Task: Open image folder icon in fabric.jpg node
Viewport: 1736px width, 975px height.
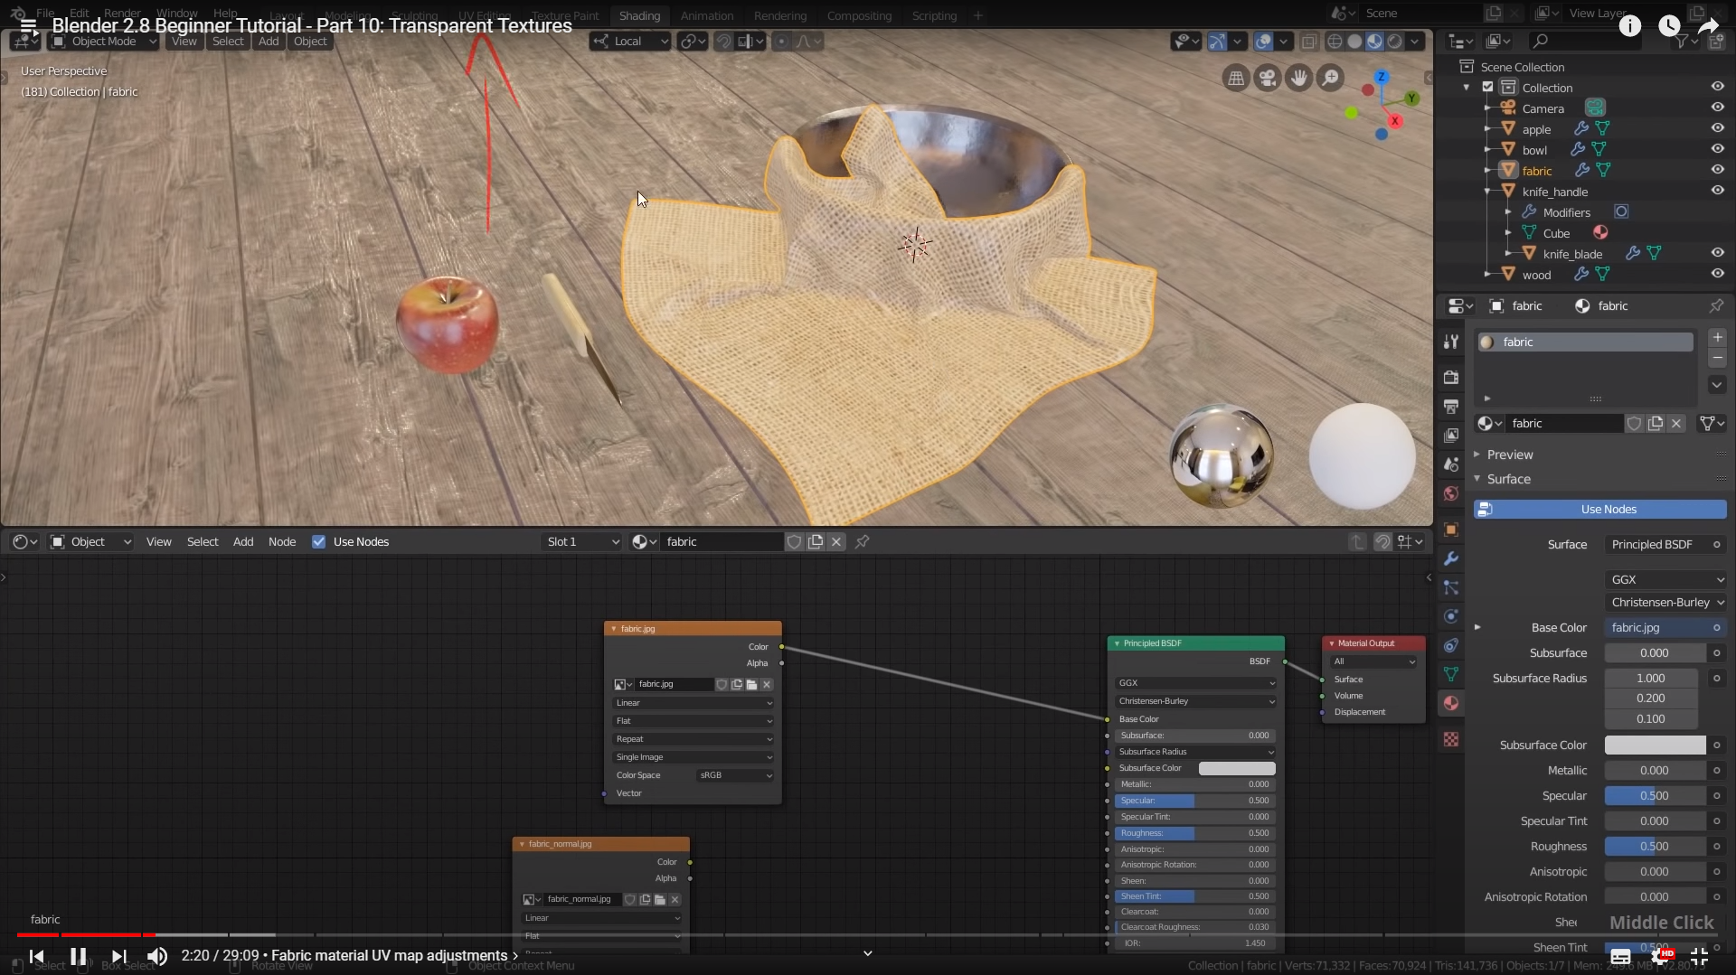Action: [x=751, y=684]
